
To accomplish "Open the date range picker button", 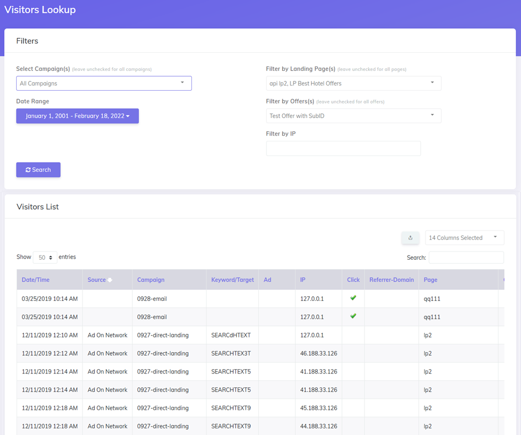I will (77, 116).
